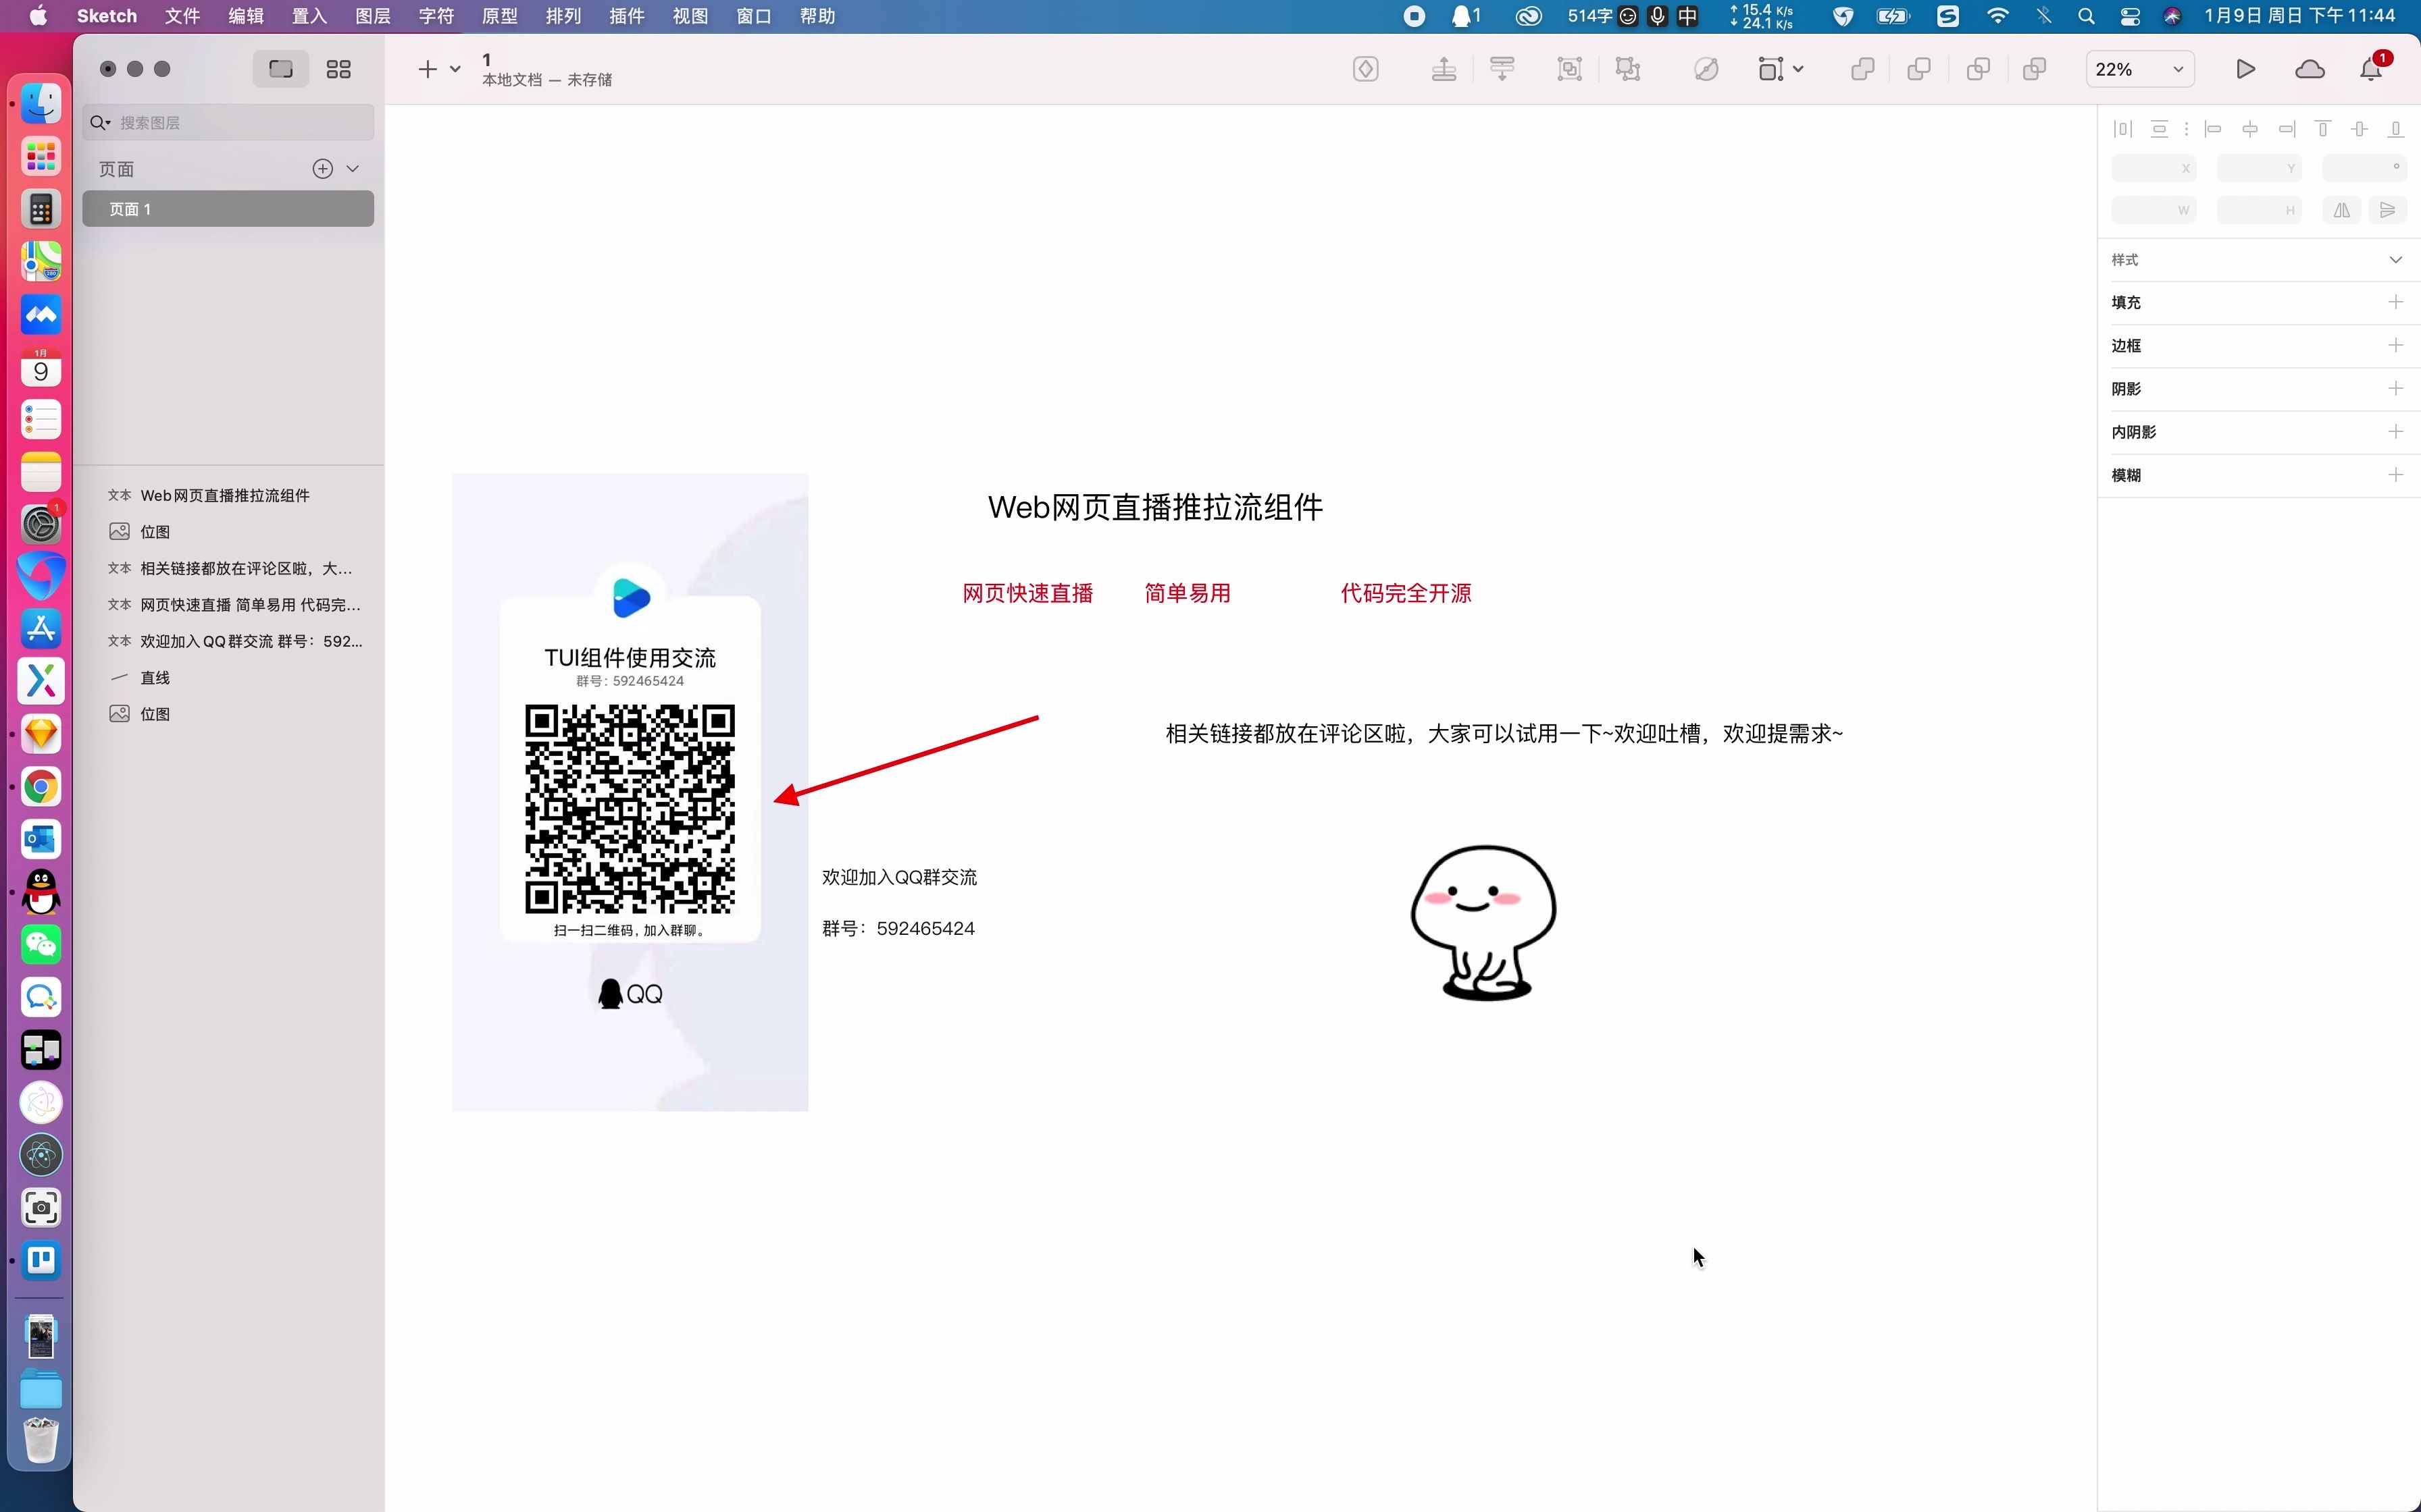Click distribute horizontally icon in inspector
2421x1512 pixels.
2122,129
